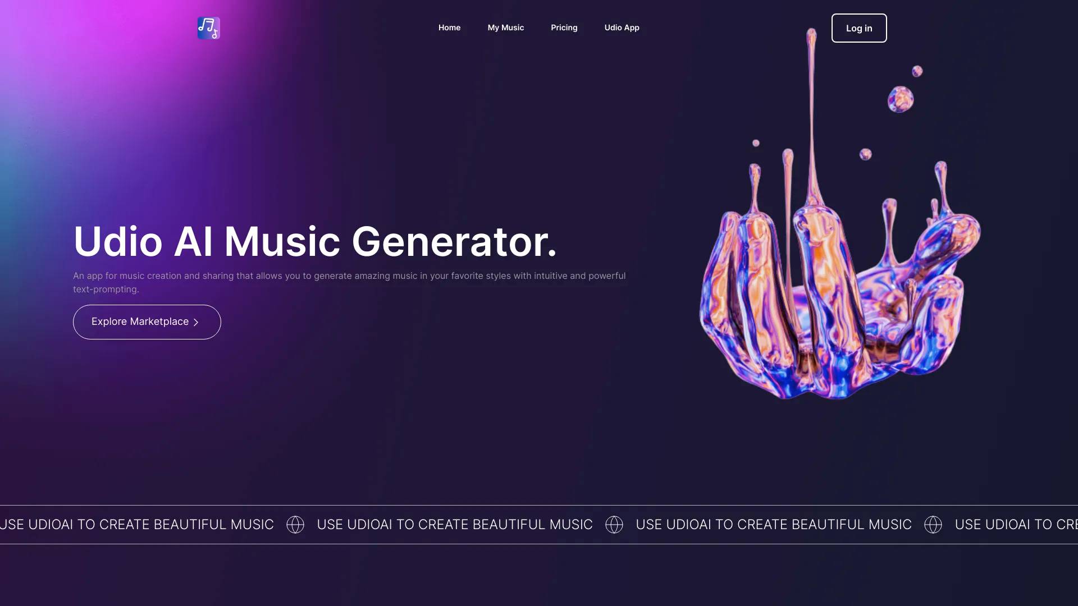The width and height of the screenshot is (1078, 606).
Task: Click the Log in button
Action: click(859, 27)
